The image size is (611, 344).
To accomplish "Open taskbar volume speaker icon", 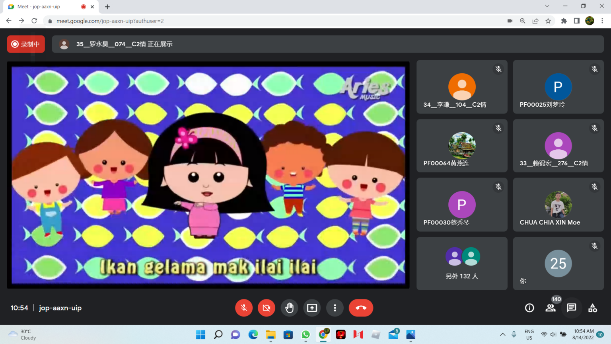I will pos(553,334).
